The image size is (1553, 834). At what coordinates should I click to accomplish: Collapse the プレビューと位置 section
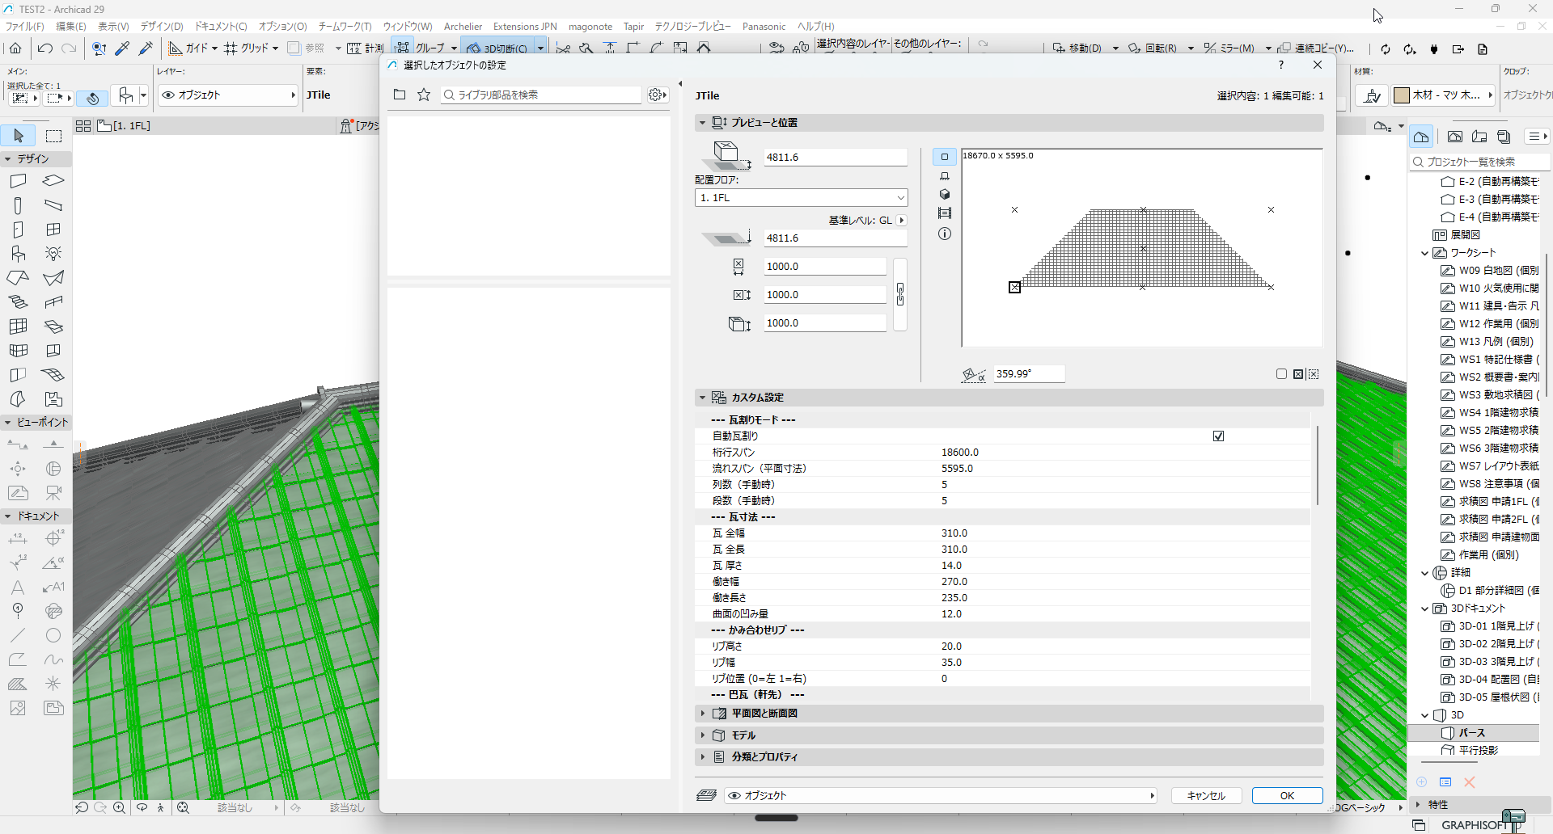click(702, 123)
